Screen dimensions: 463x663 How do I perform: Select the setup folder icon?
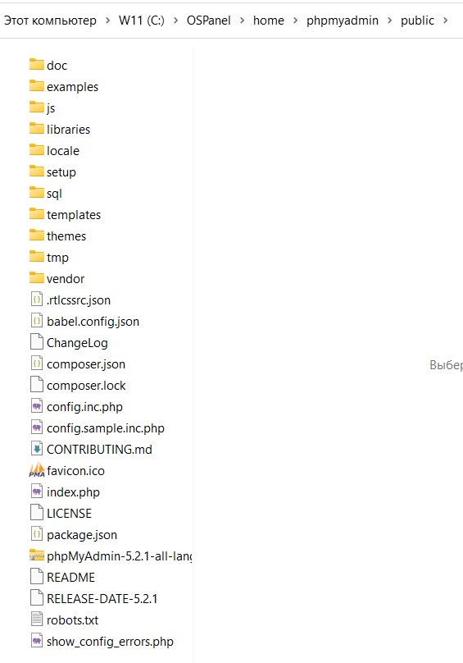click(37, 171)
